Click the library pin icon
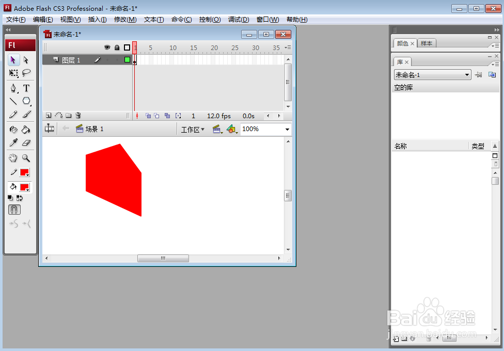Viewport: 504px width, 351px height. (x=479, y=75)
